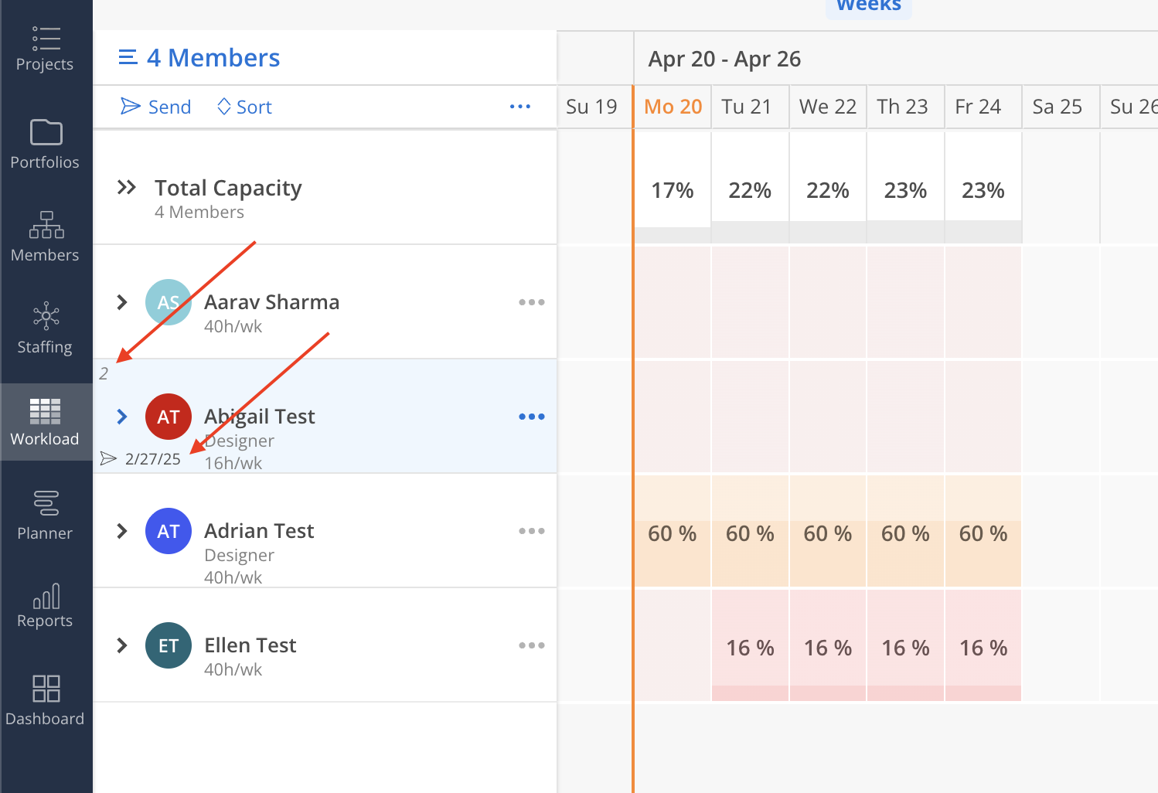Click Adrian Test's 60% Monday cell
Viewport: 1158px width, 793px height.
pos(672,533)
